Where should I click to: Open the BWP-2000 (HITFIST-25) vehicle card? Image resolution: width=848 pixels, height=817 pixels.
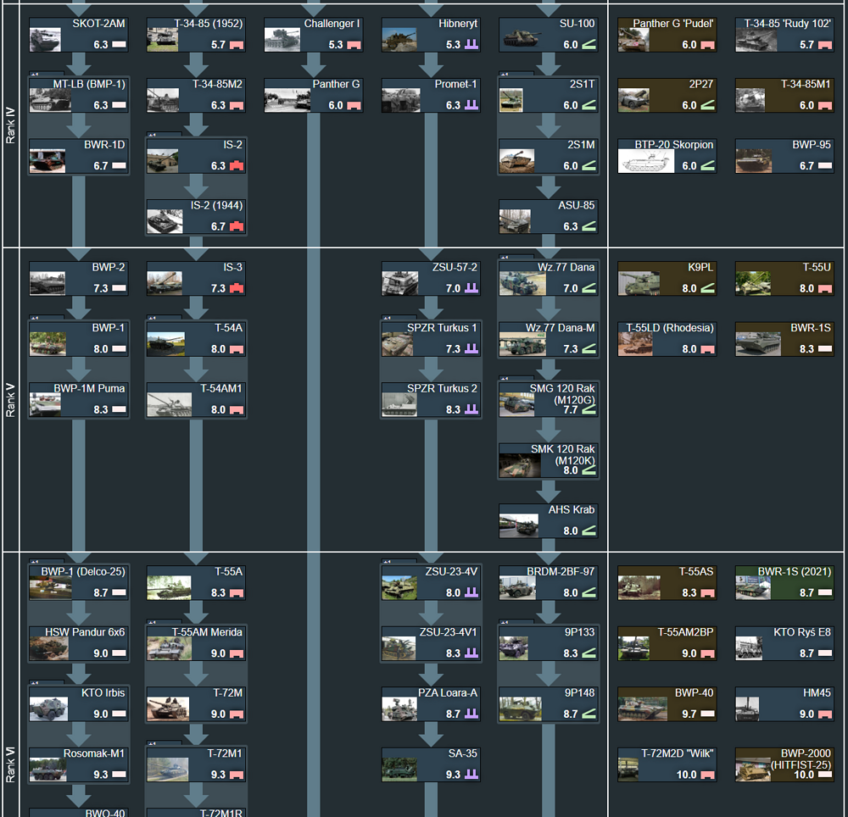pos(784,763)
